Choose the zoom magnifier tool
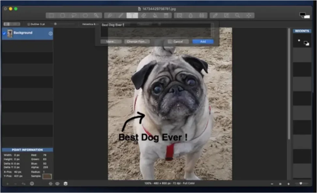Viewport: 317px width, 193px height. [x=237, y=15]
